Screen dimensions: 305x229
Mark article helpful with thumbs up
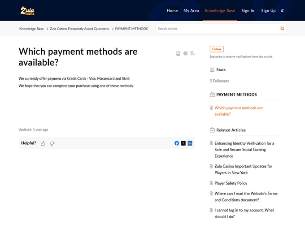pyautogui.click(x=43, y=143)
